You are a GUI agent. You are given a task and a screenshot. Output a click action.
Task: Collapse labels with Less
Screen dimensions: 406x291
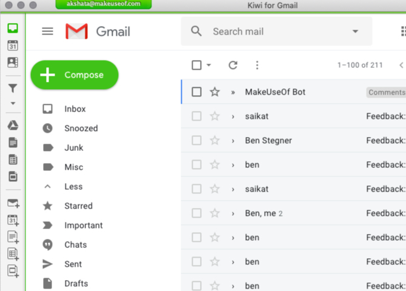click(x=73, y=187)
